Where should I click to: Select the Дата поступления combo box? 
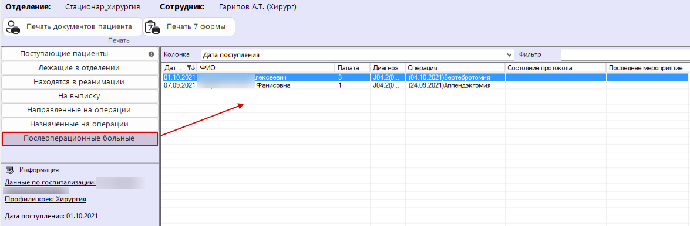(357, 55)
